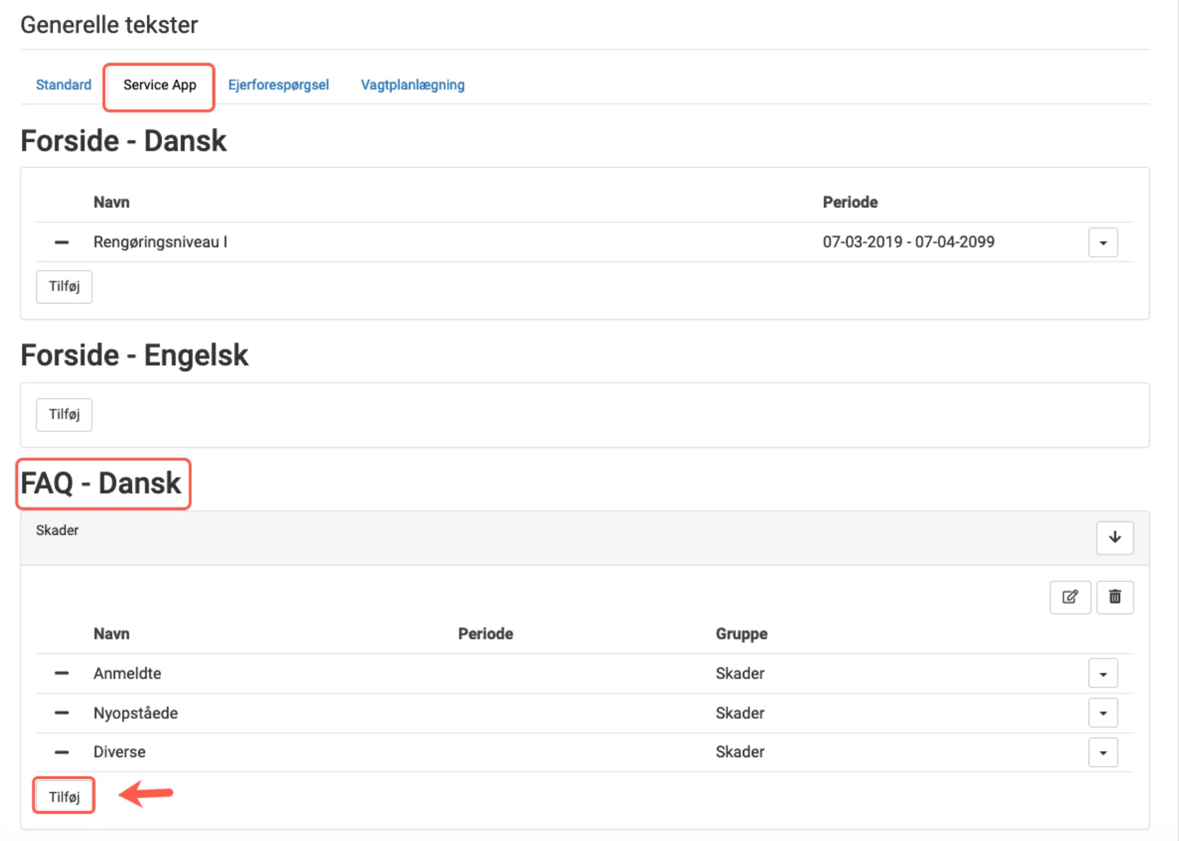
Task: Switch to the Standard tab
Action: tap(64, 85)
